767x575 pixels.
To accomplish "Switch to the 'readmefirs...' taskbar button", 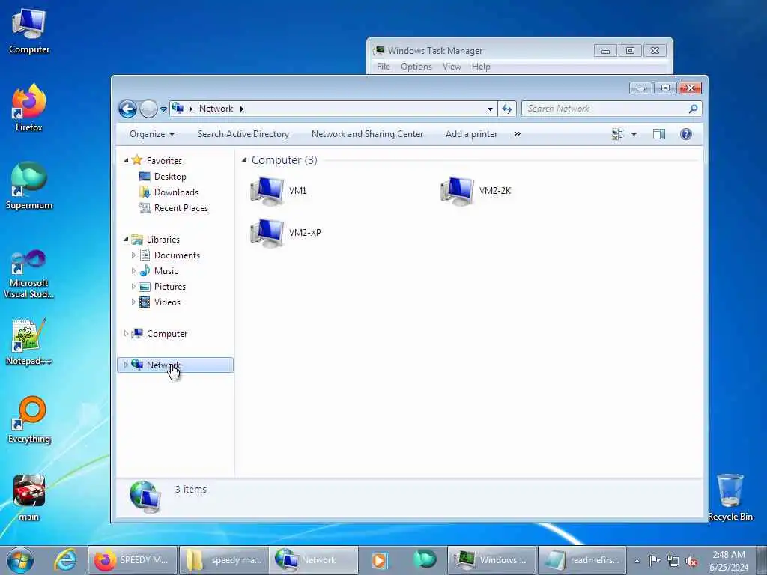I will point(582,560).
